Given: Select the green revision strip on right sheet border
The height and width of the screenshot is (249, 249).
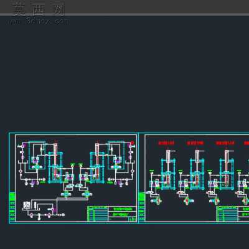Looking at the screenshot, I should pyautogui.click(x=142, y=207).
